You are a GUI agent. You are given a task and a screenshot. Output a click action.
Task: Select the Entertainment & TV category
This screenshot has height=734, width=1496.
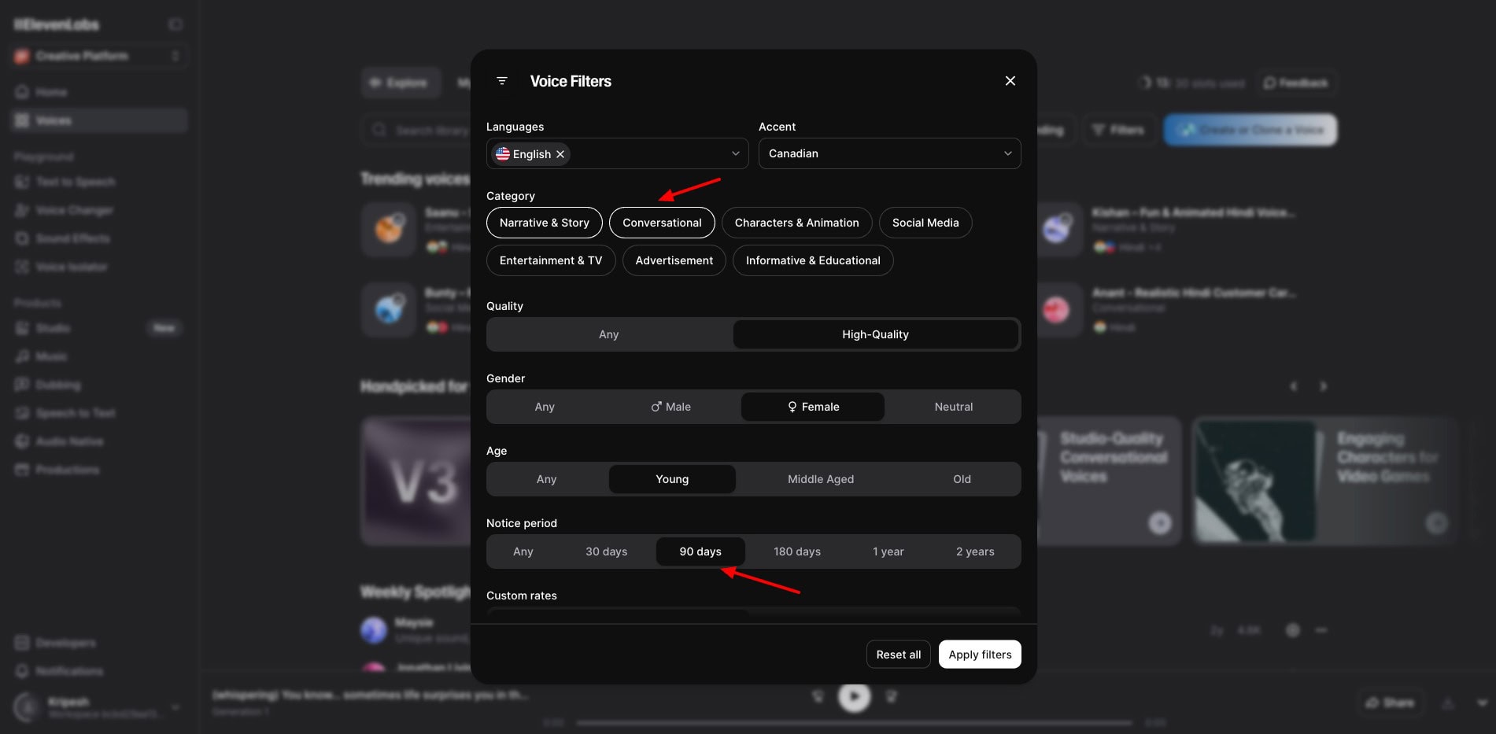[551, 260]
